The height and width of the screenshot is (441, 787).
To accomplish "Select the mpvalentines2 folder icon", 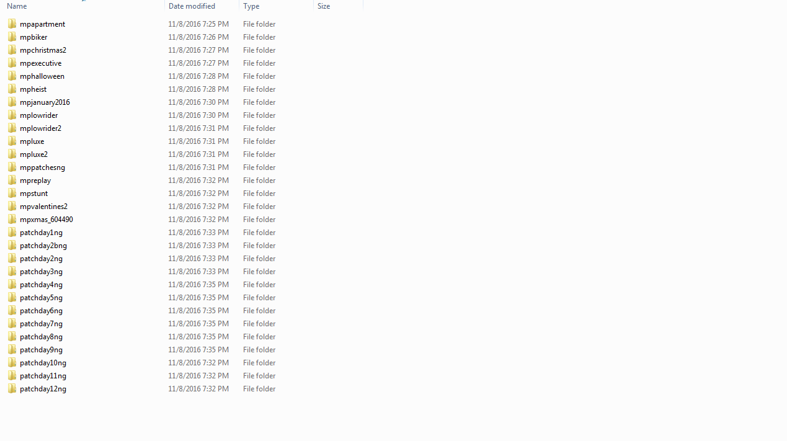I will (x=12, y=207).
